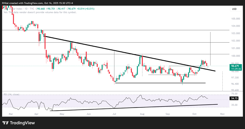Click the Sep label on time axis
245x129 pixels.
pos(168,114)
